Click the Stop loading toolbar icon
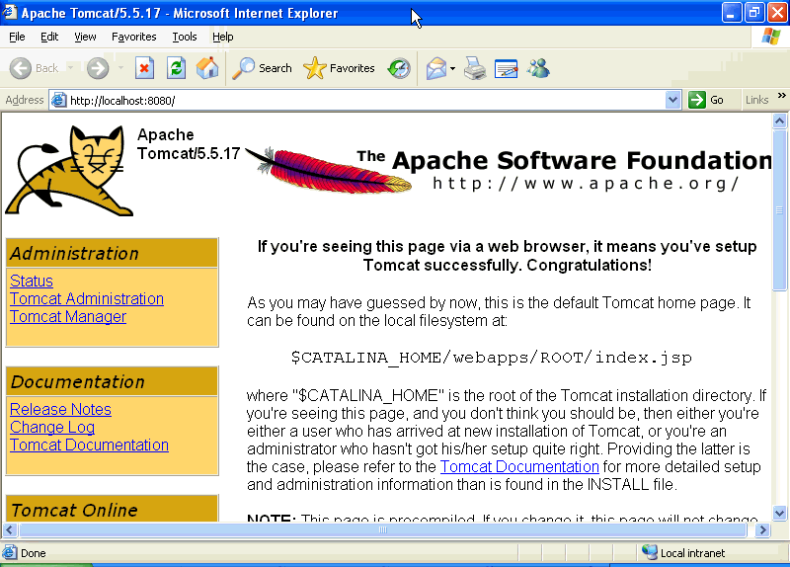Screen dimensions: 790x567 click(145, 68)
